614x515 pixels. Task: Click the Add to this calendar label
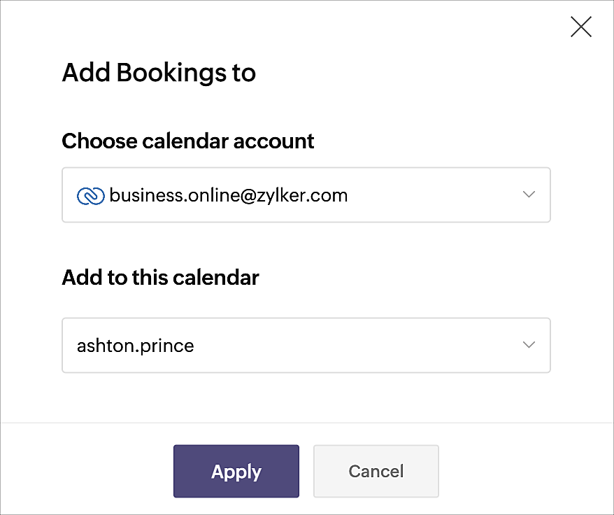[161, 278]
